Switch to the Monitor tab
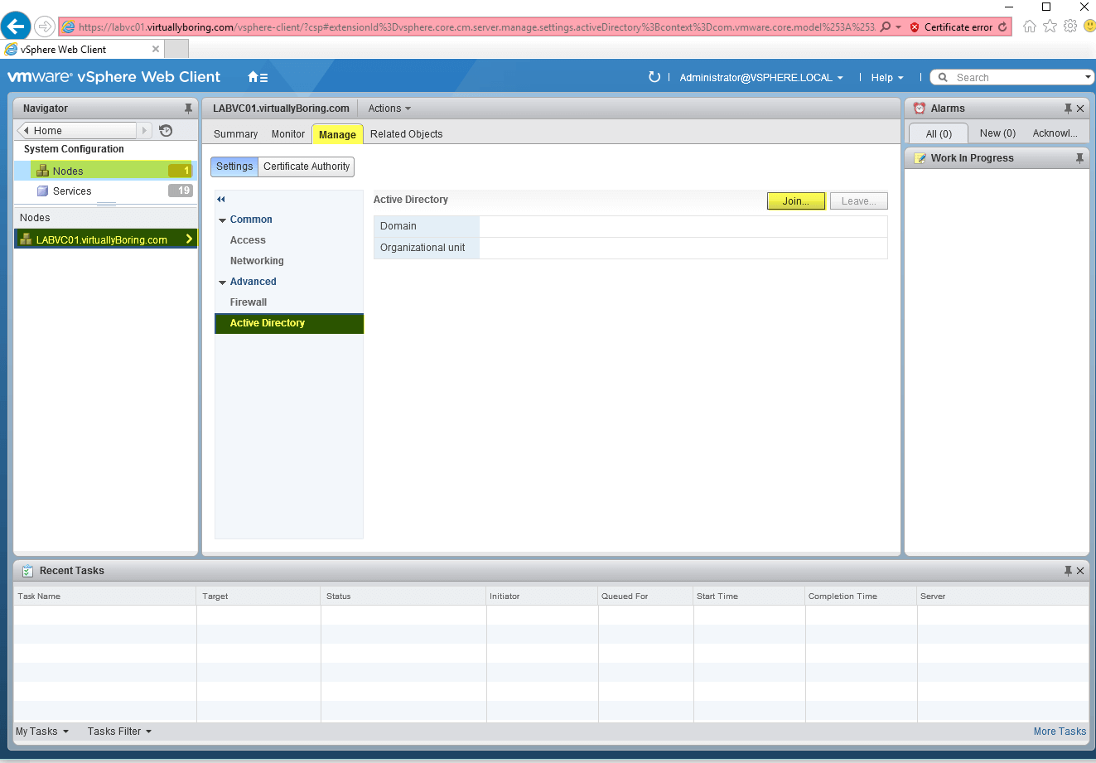The image size is (1096, 763). 288,134
